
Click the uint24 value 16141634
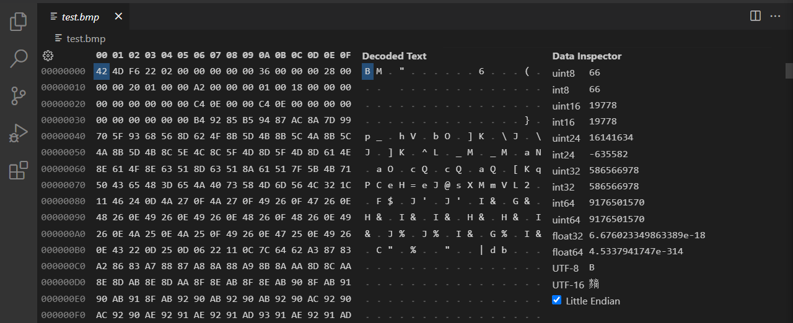pyautogui.click(x=611, y=137)
